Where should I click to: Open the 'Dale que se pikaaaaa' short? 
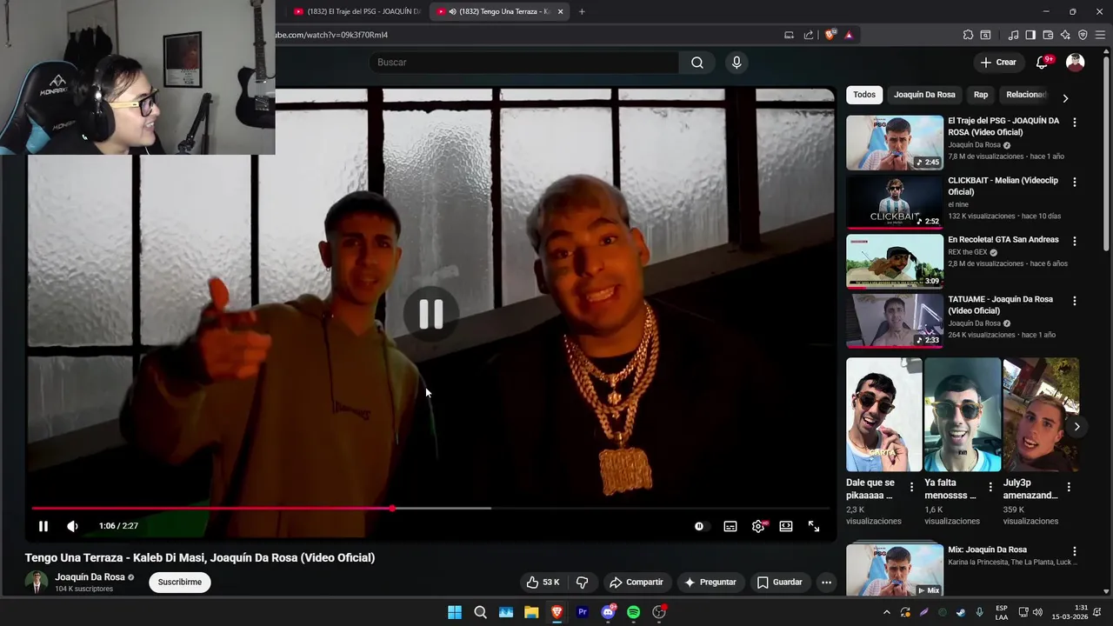883,415
